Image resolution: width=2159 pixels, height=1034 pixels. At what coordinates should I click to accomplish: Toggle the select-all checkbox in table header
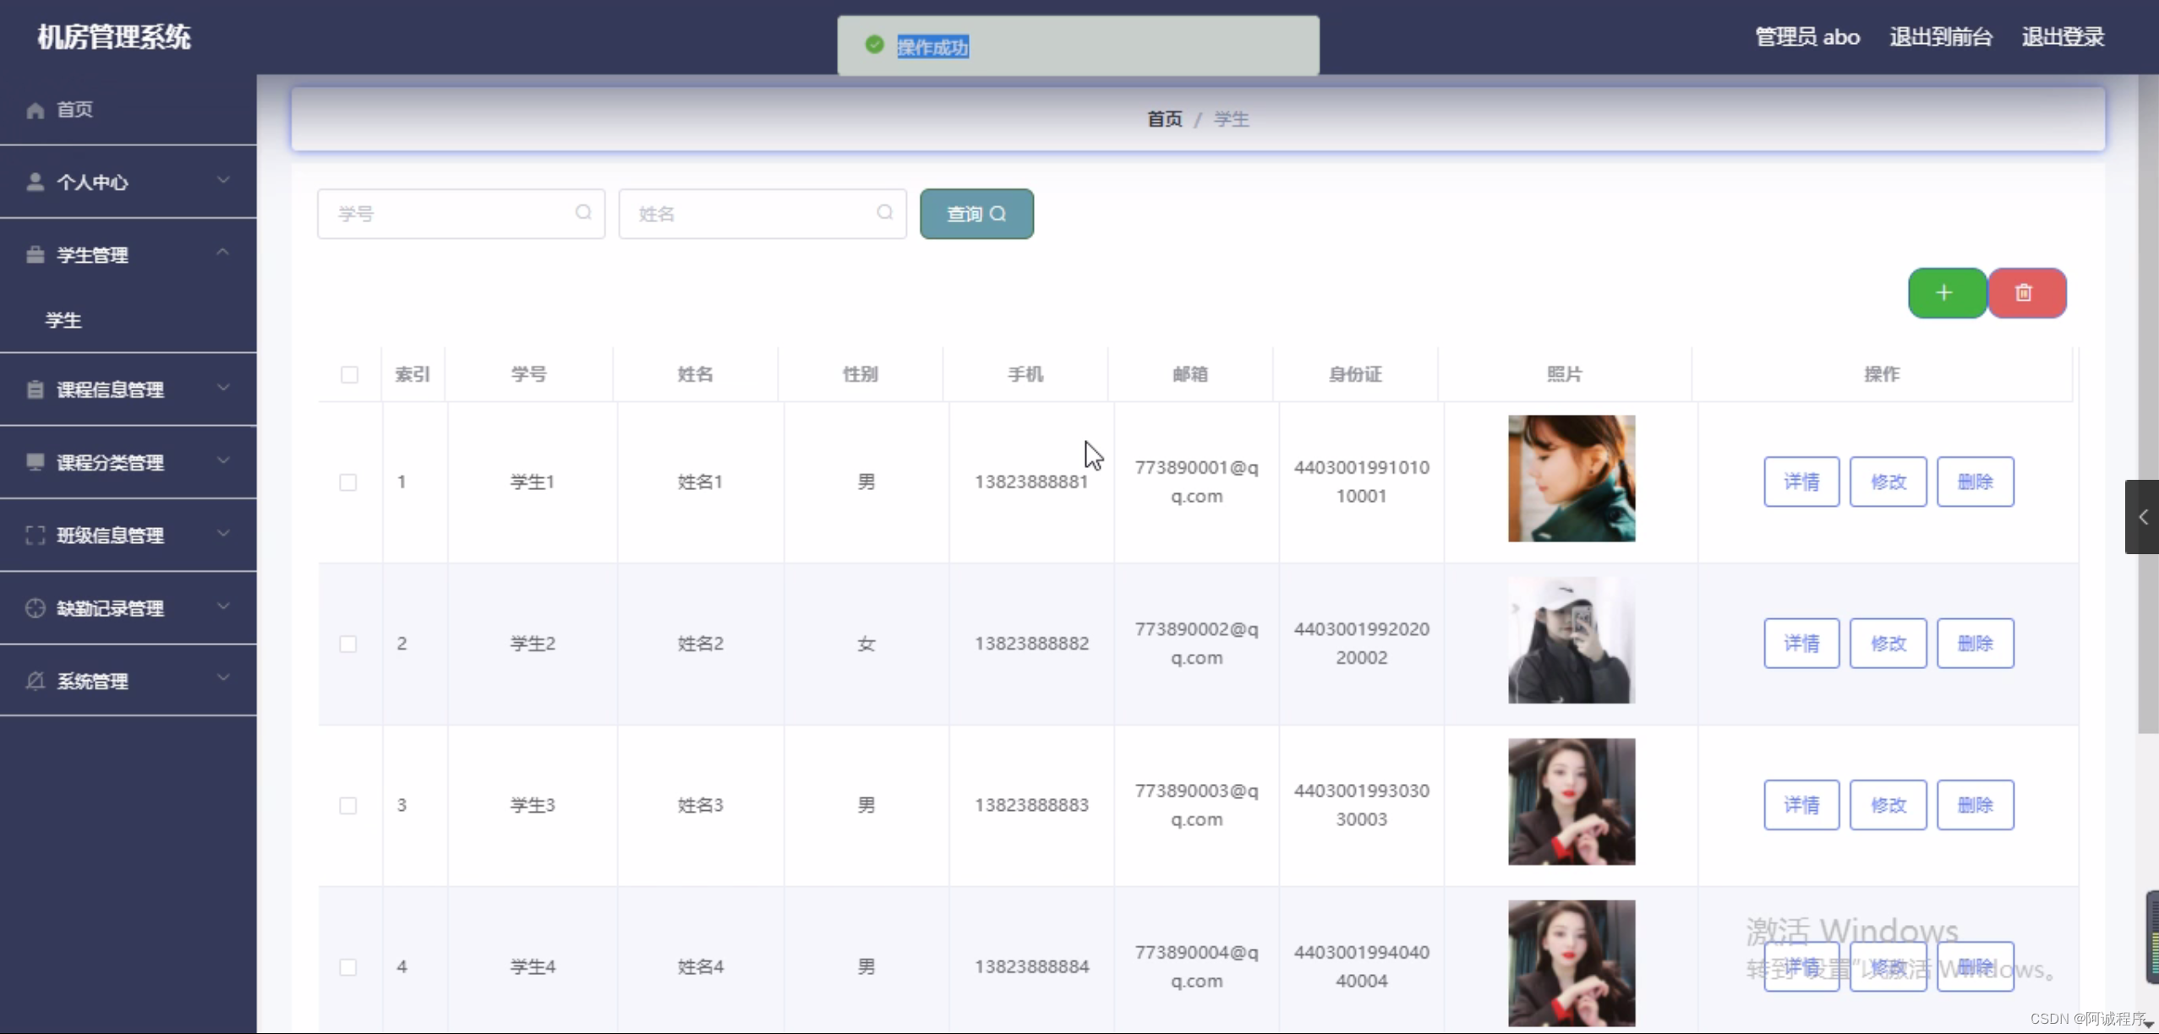coord(349,374)
